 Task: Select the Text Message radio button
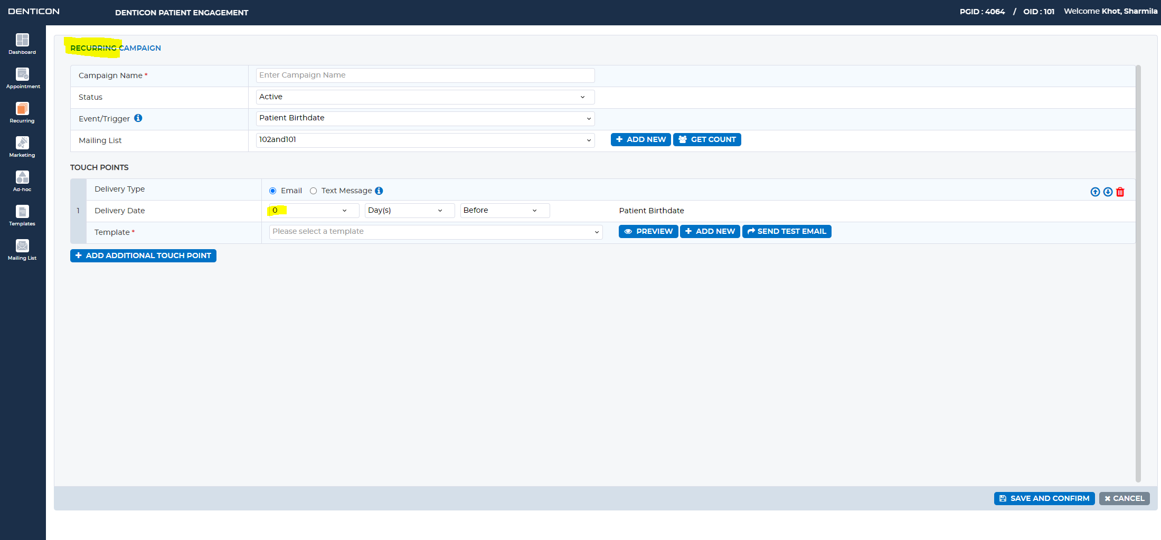[x=313, y=191]
